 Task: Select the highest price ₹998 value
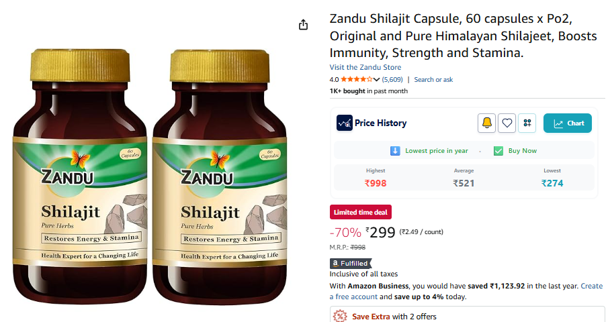click(375, 183)
